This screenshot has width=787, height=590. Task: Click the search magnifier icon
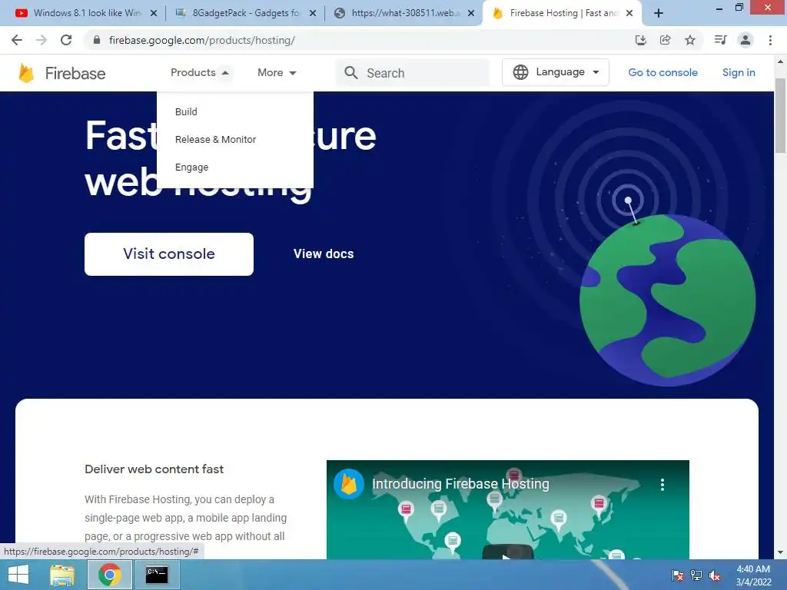point(350,73)
